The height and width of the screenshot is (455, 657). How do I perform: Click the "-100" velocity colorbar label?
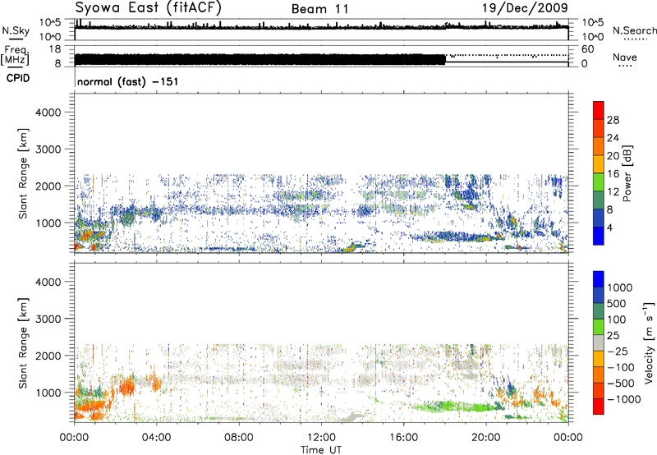click(x=620, y=367)
